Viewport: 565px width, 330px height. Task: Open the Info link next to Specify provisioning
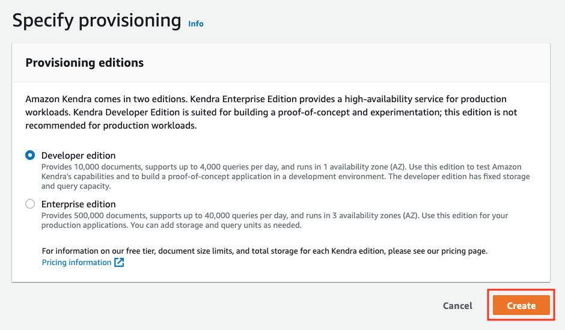tap(196, 24)
